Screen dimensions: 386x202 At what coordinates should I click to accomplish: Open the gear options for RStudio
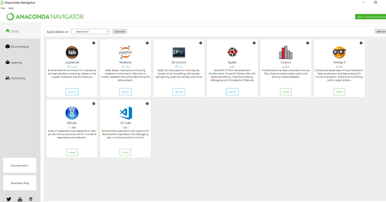tap(94, 104)
